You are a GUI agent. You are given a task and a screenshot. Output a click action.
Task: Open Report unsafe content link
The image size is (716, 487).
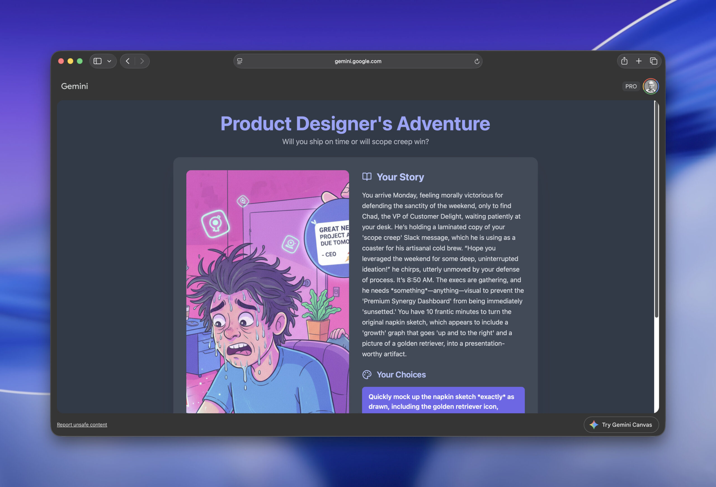pos(82,424)
